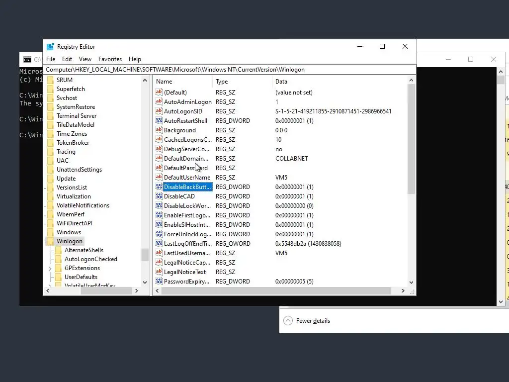The image size is (509, 382).
Task: Click the 0x5548db2a (1430838058) data value
Action: tap(308, 244)
